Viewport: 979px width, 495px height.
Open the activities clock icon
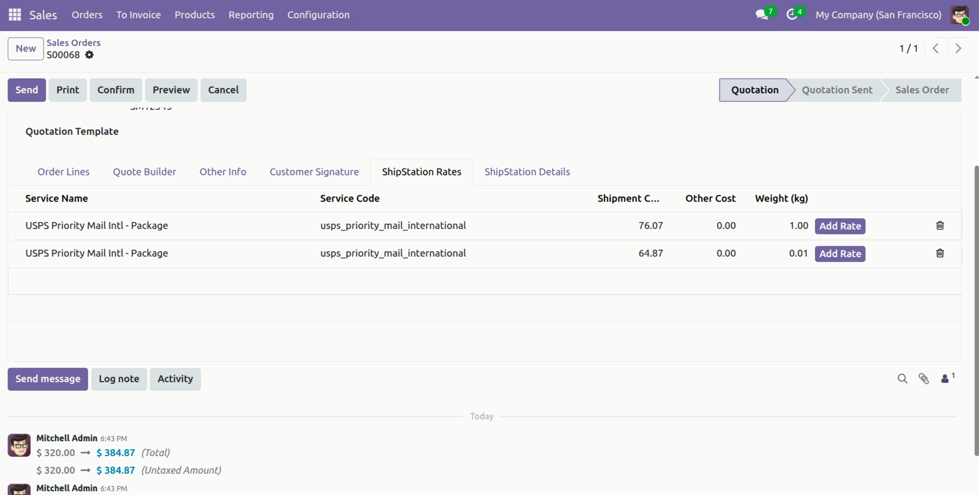(x=791, y=15)
